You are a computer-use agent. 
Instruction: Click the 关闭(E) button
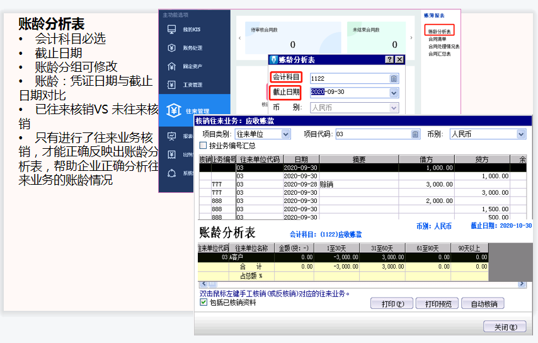[505, 327]
